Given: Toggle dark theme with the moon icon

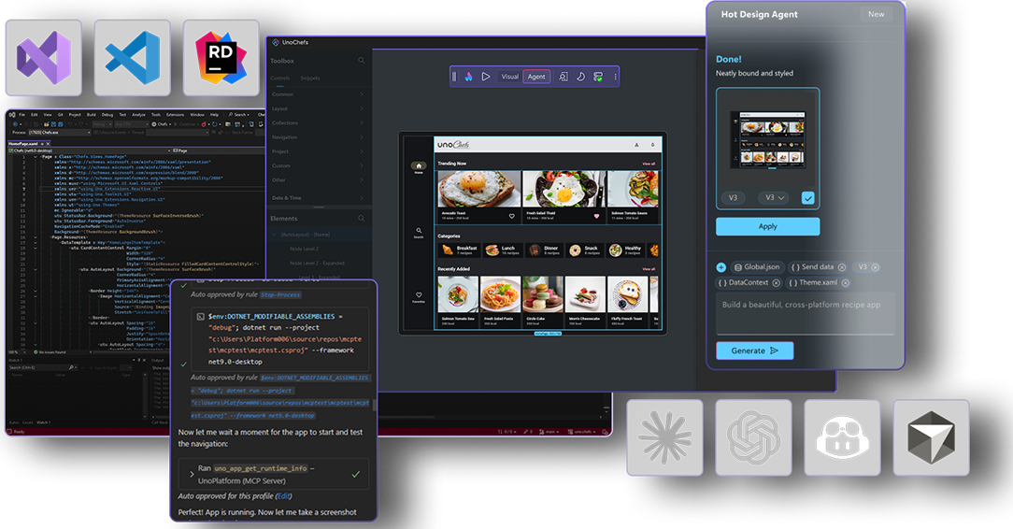Looking at the screenshot, I should (x=580, y=77).
